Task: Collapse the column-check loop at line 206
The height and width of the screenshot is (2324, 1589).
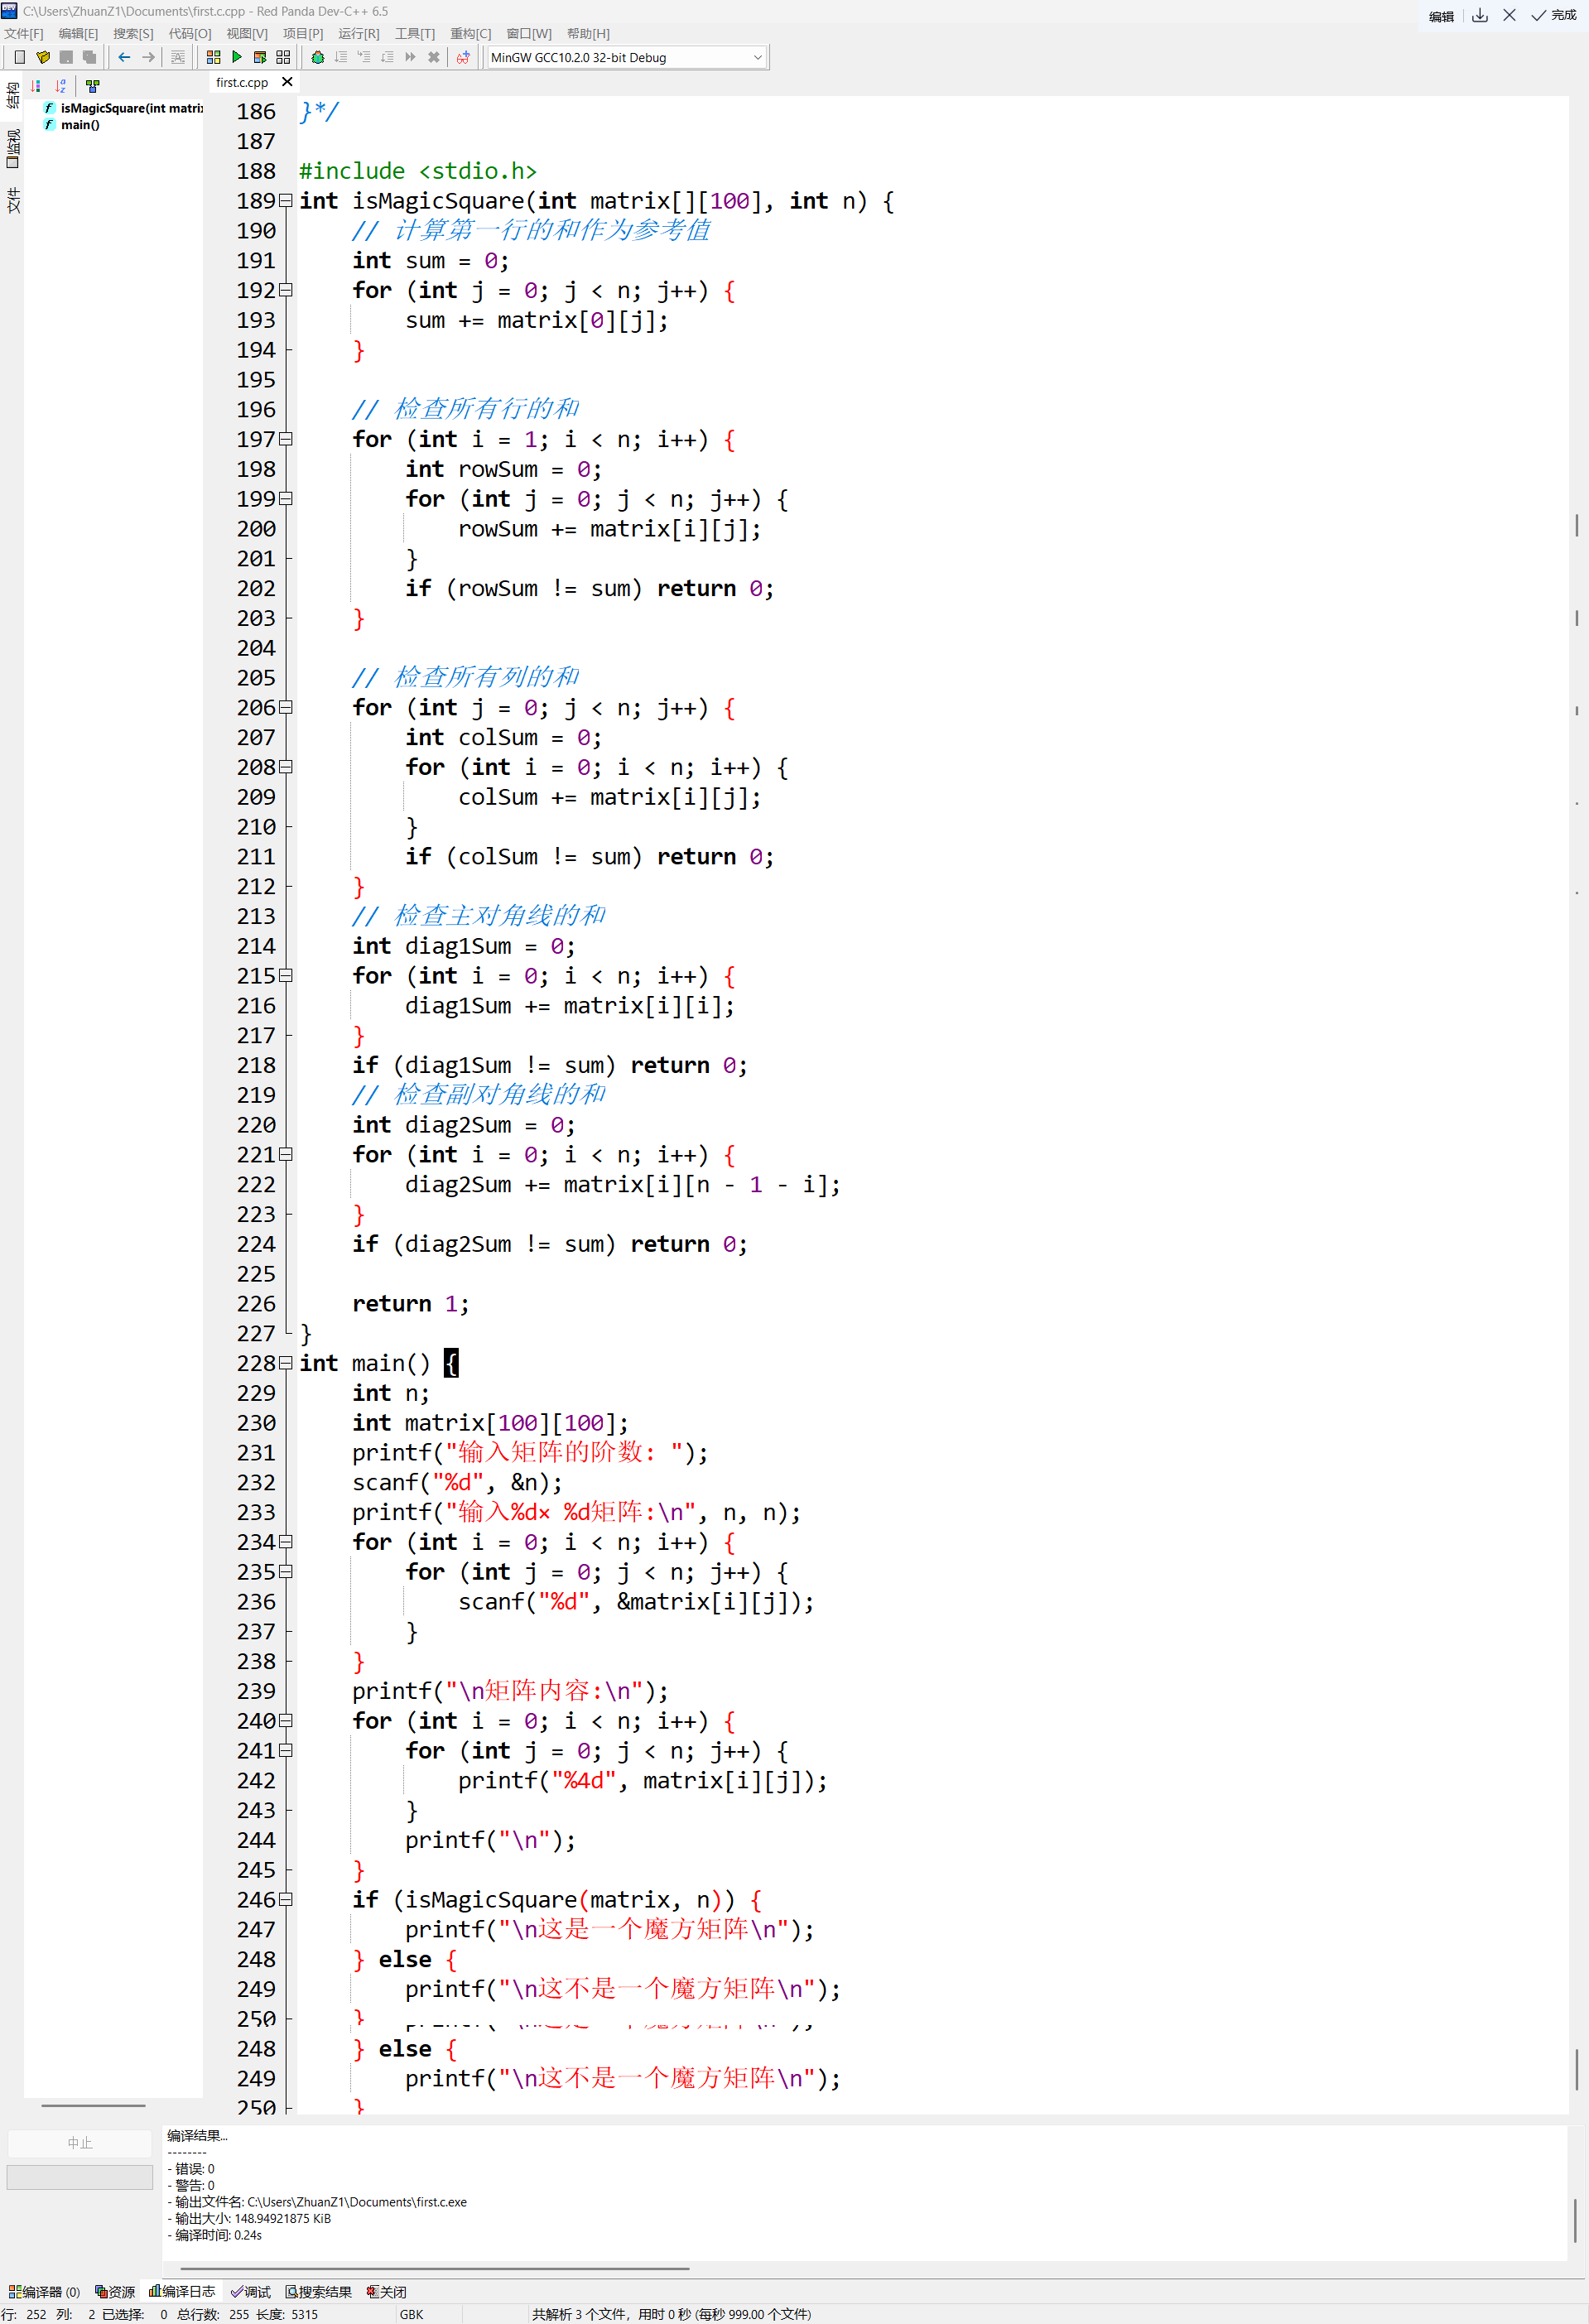Action: pos(286,707)
